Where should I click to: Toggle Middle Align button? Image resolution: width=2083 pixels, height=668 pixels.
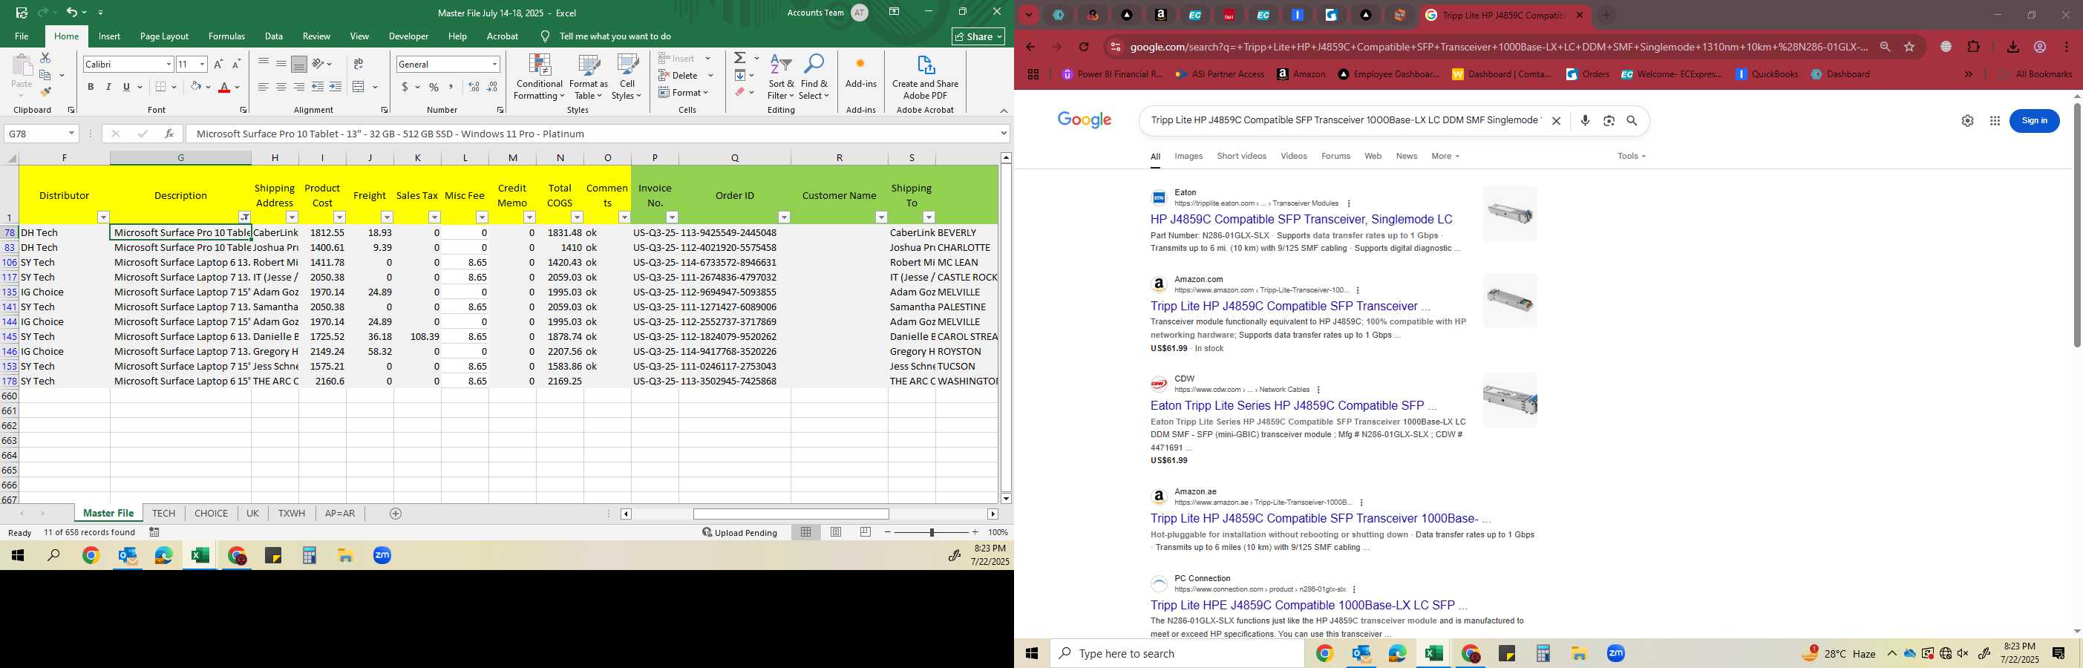tap(281, 64)
